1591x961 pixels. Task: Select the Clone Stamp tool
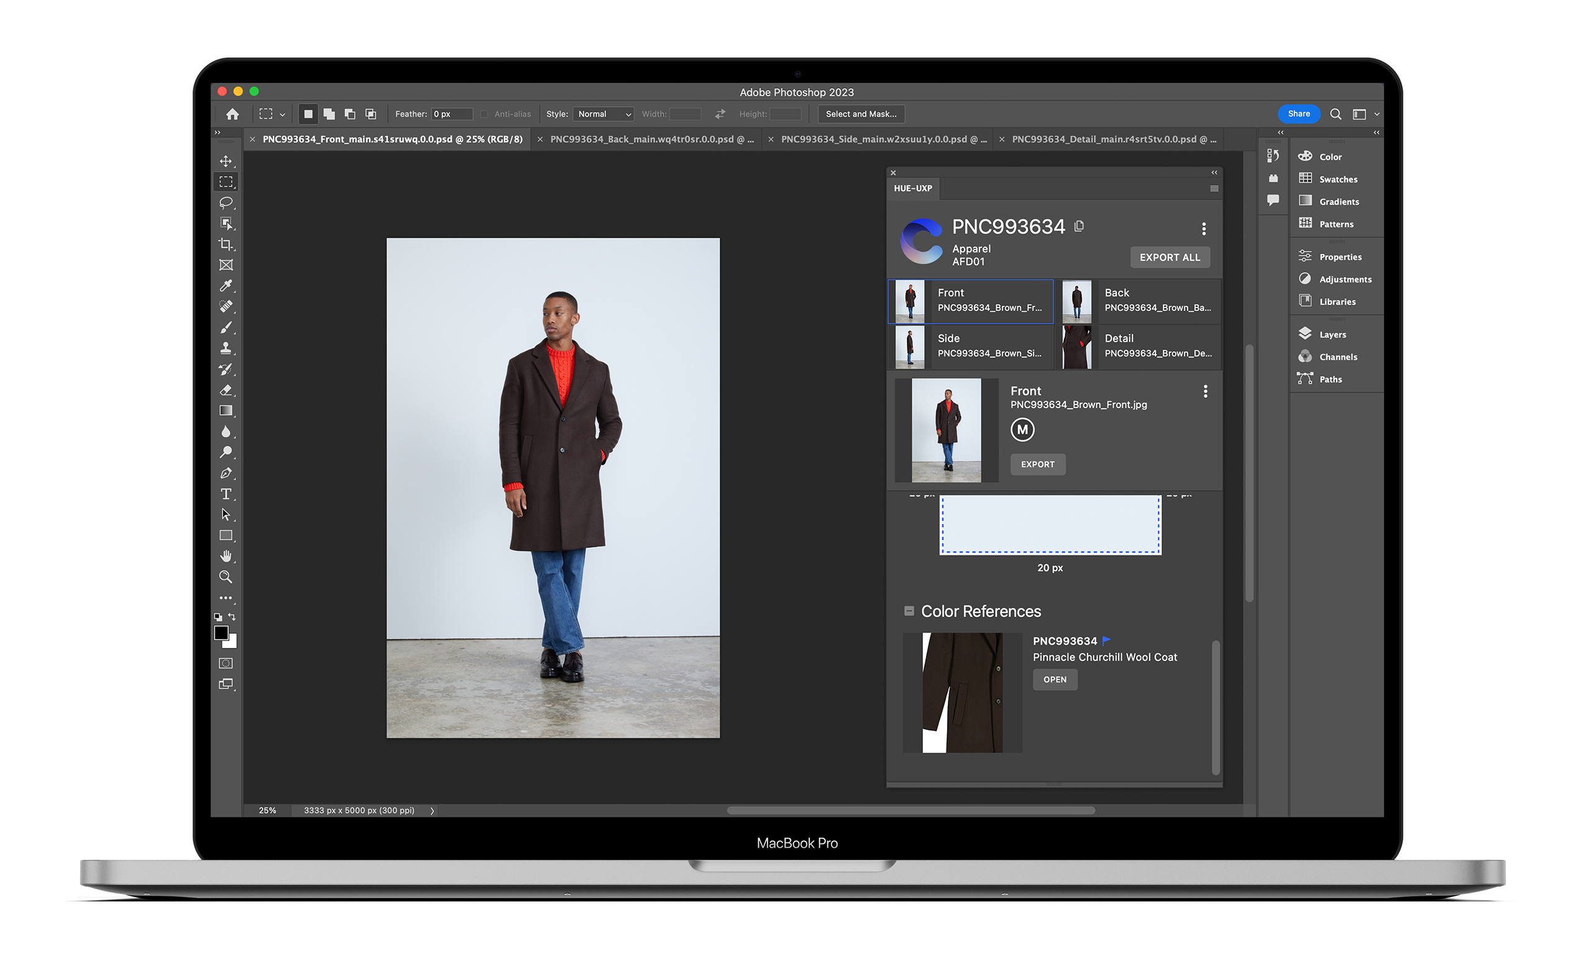pos(227,347)
